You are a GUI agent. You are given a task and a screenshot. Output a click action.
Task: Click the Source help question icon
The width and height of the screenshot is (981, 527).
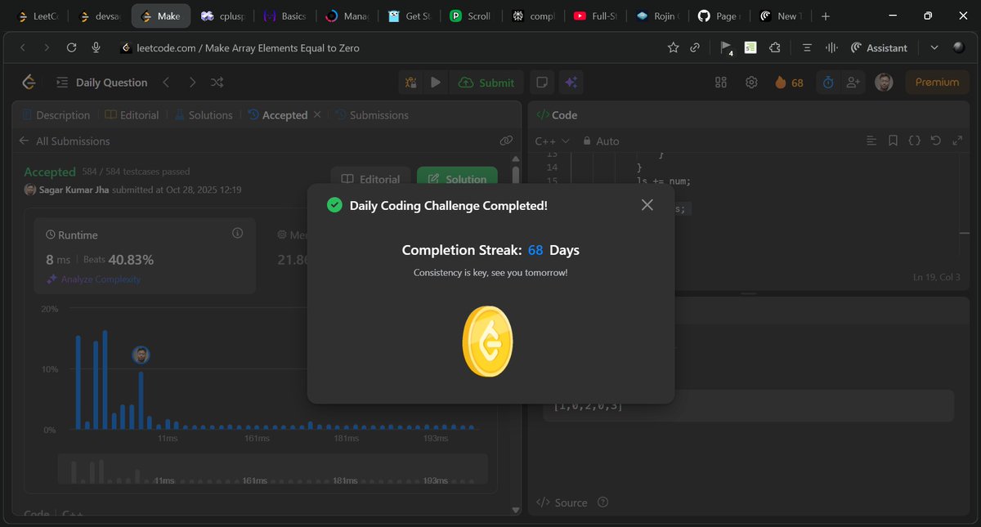603,502
